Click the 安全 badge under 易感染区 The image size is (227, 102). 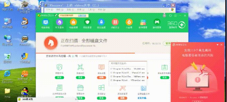click(x=80, y=77)
